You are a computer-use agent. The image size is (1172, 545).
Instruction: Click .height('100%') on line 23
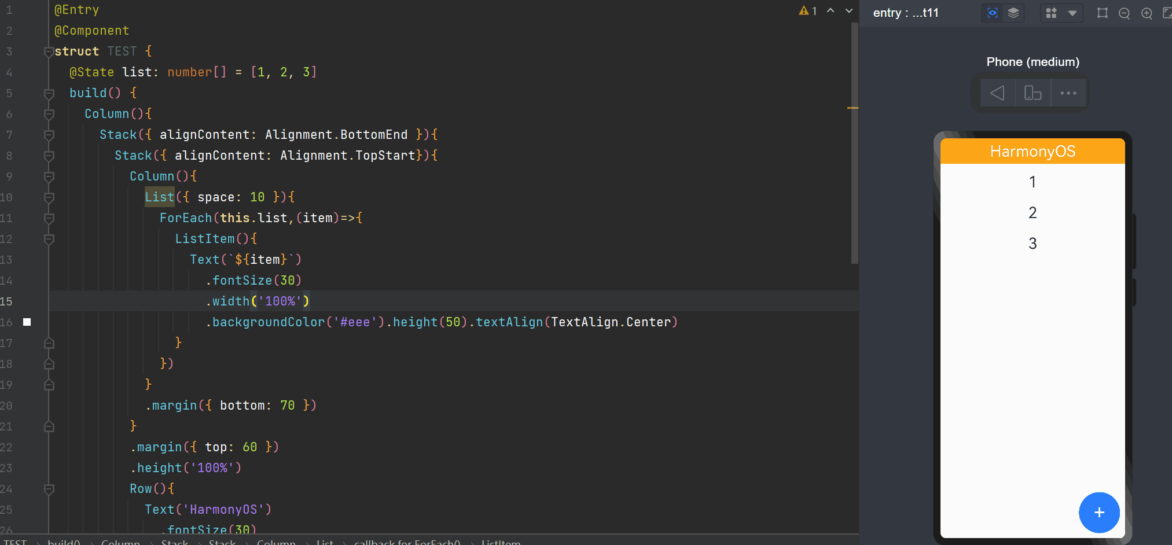(x=186, y=468)
